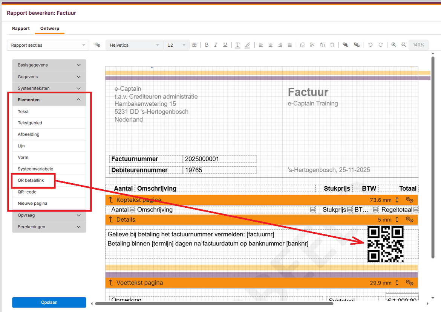Click the cut scissors icon
Viewport: 441px width, 312px height.
pyautogui.click(x=312, y=45)
